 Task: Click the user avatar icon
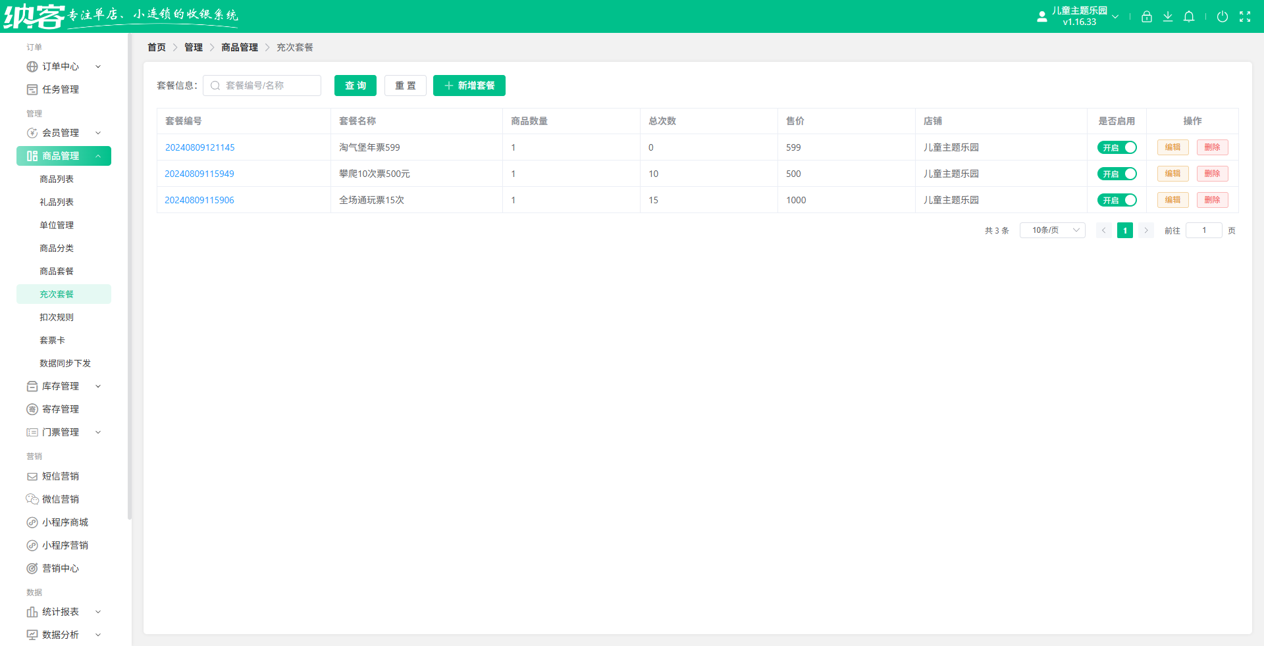1042,16
